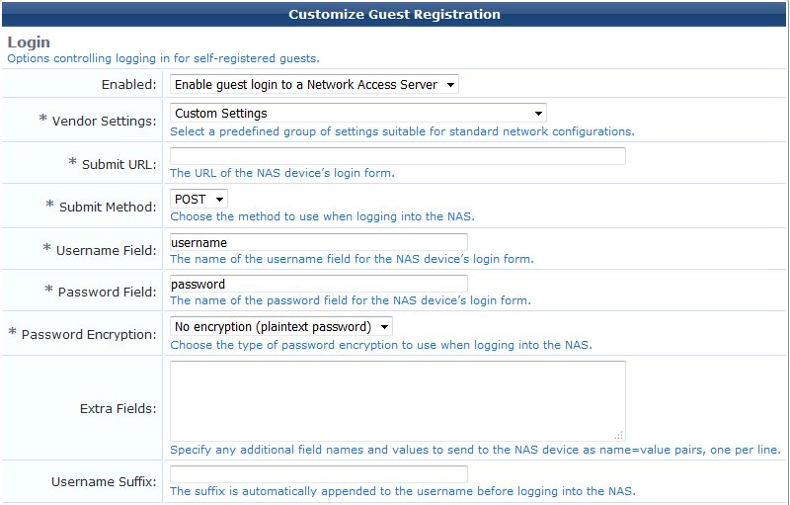Click the Enabled label
The height and width of the screenshot is (505, 790).
pos(128,85)
